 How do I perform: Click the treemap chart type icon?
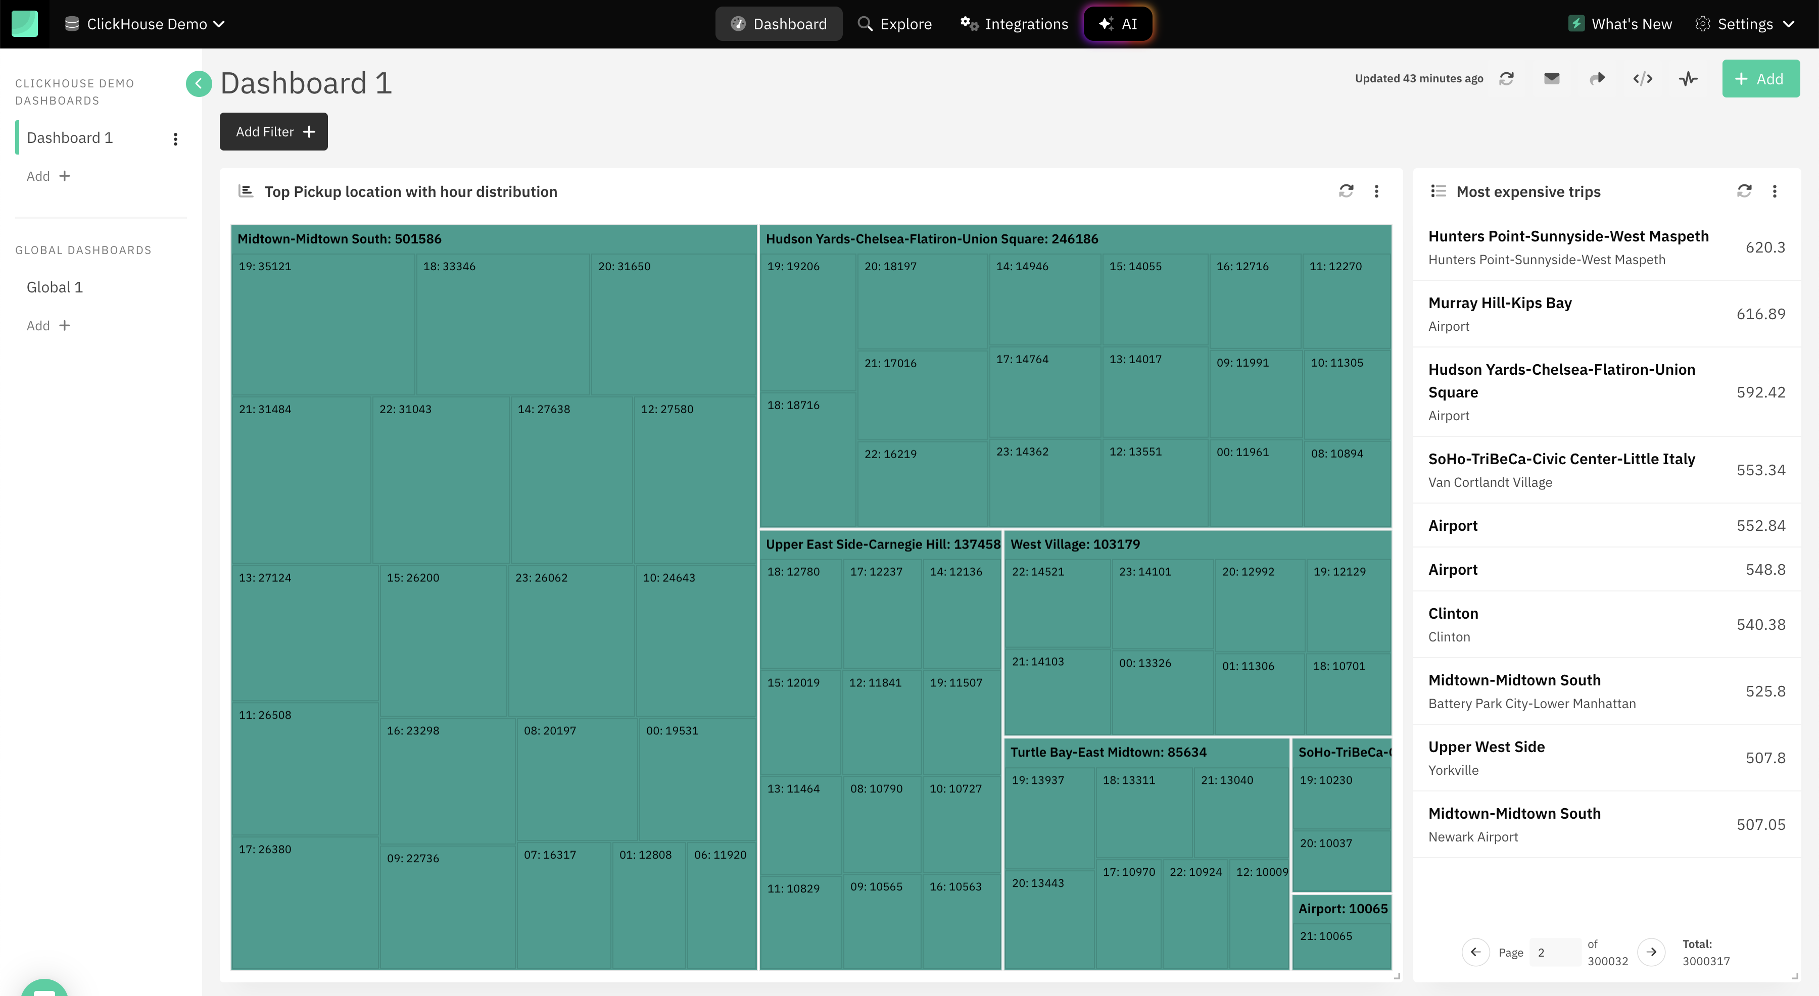tap(246, 191)
